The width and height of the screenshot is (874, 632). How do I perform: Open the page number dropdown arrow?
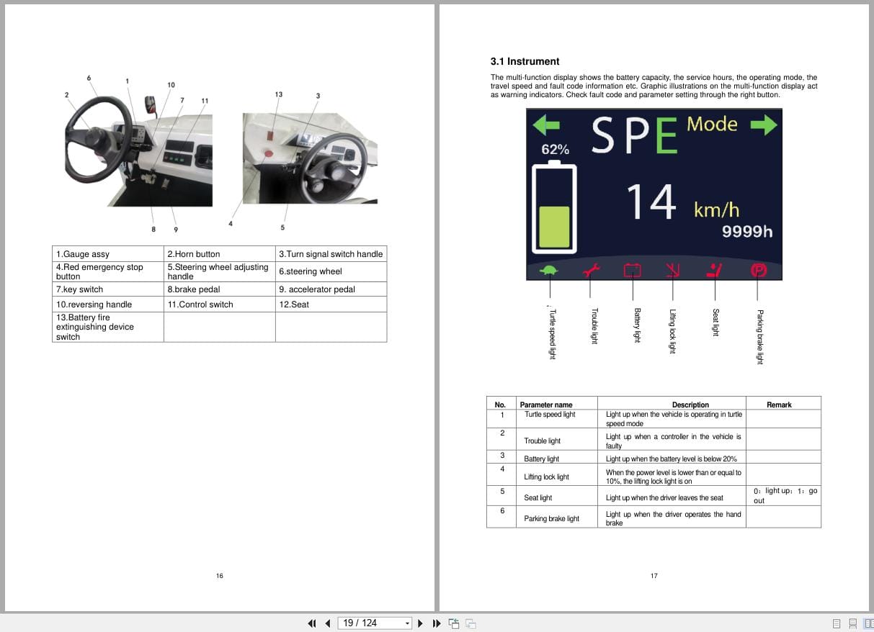(x=407, y=623)
